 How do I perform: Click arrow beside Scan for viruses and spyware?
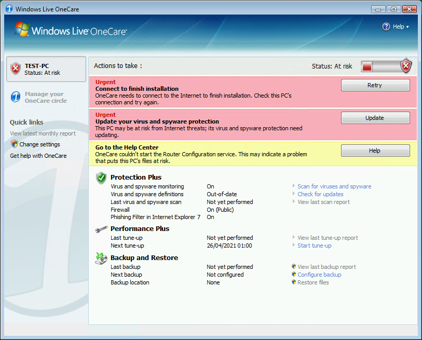294,186
